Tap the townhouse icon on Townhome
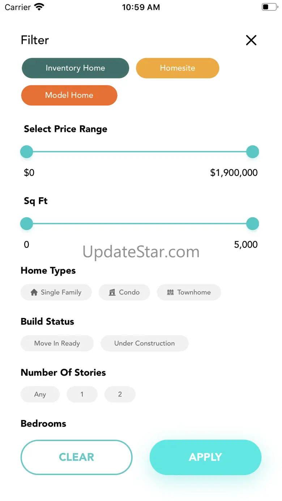The height and width of the screenshot is (501, 282). click(x=170, y=293)
